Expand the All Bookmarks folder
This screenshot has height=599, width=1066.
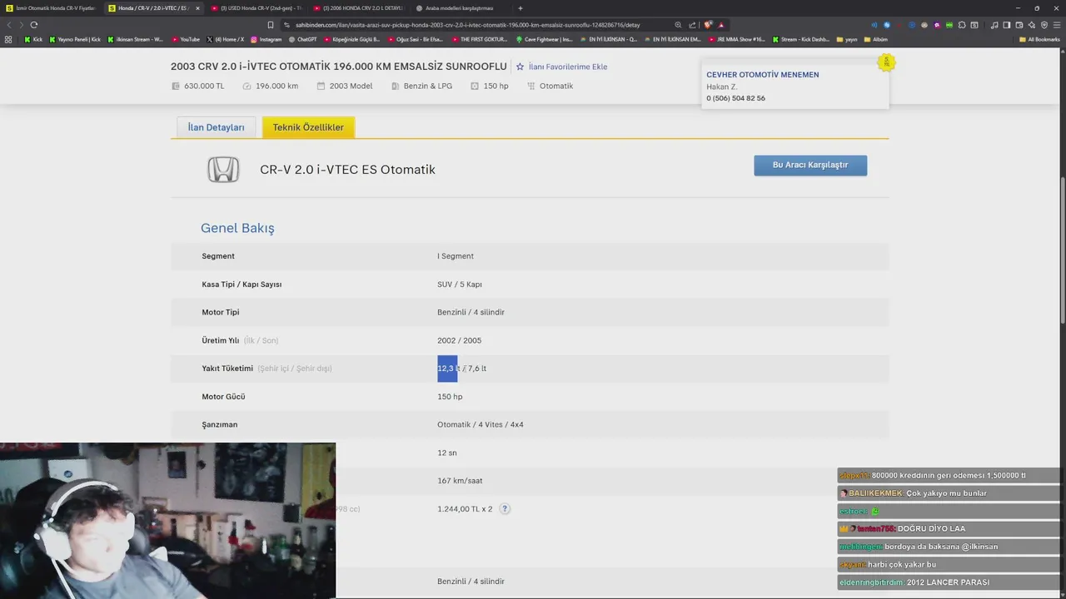tap(1039, 39)
